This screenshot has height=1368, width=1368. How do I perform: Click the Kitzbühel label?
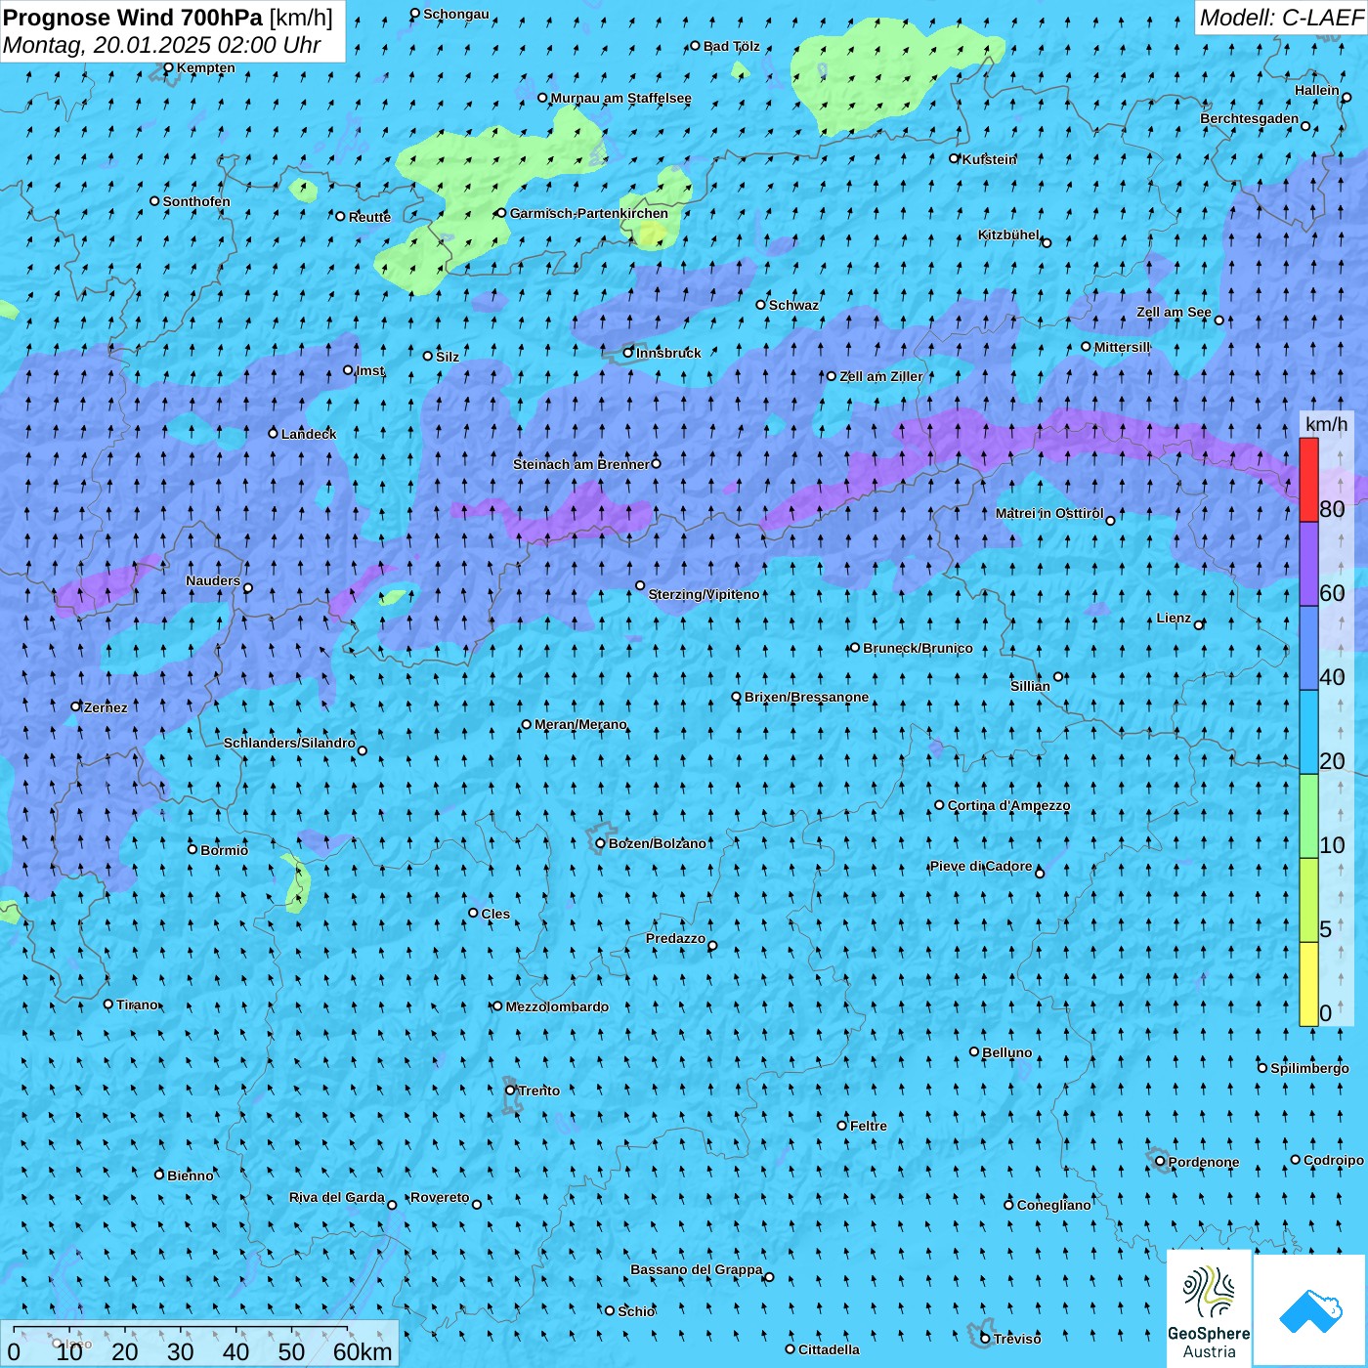tap(1008, 235)
